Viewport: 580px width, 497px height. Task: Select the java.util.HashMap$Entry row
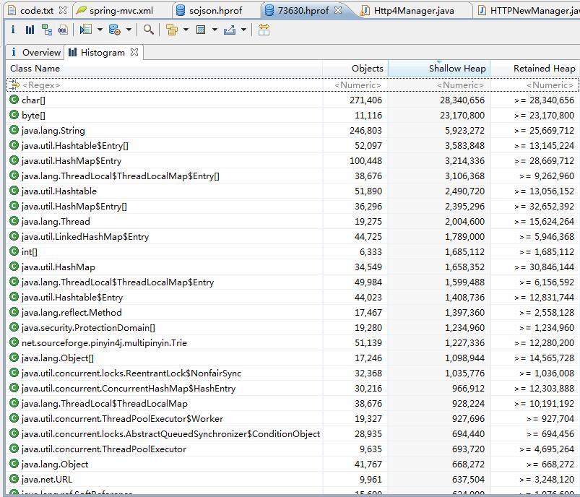293,160
